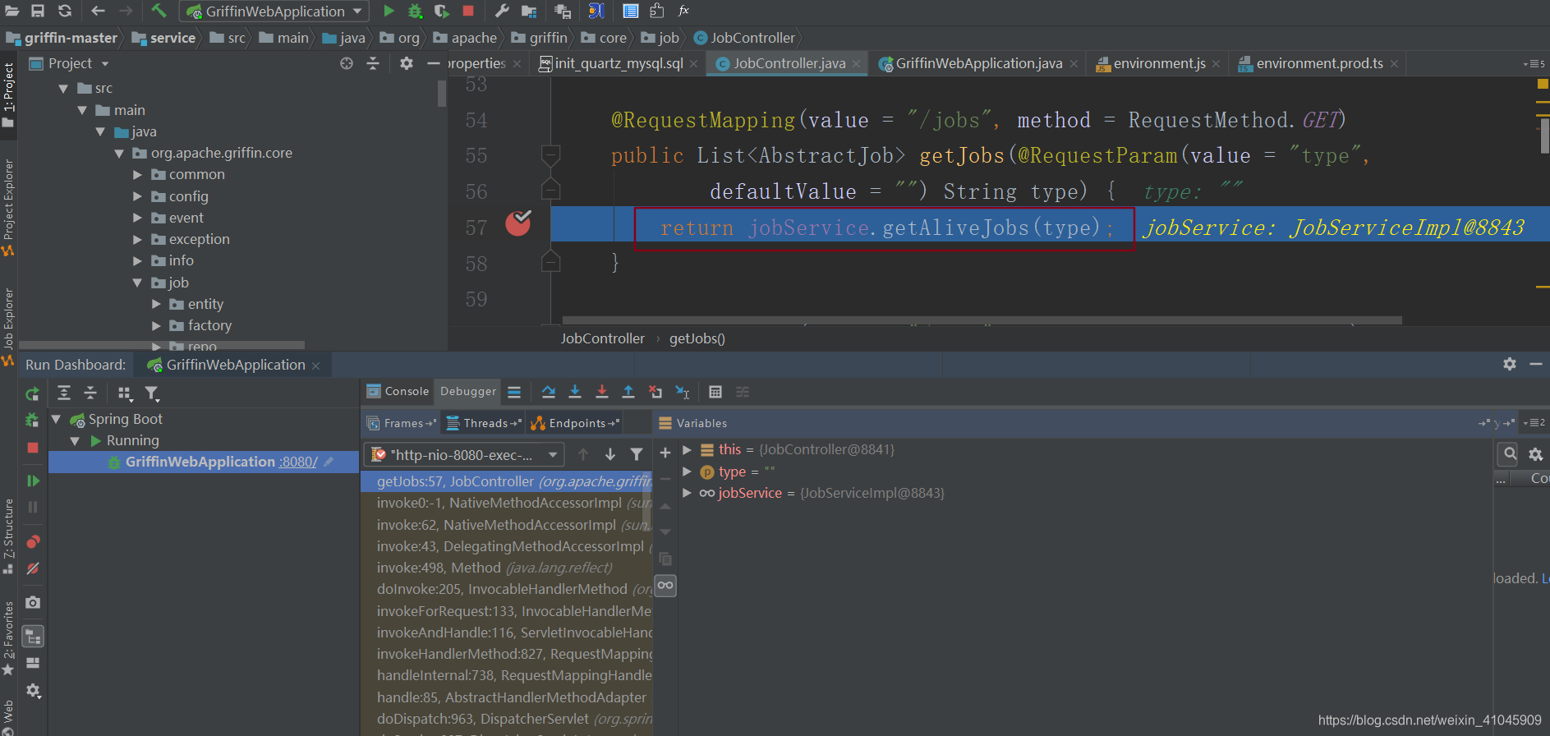Open the Project panel gear settings
Image resolution: width=1550 pixels, height=736 pixels.
(406, 63)
